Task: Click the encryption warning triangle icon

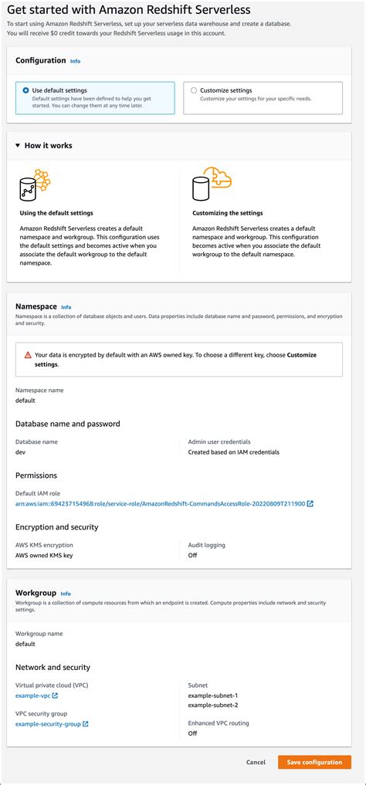Action: click(28, 355)
